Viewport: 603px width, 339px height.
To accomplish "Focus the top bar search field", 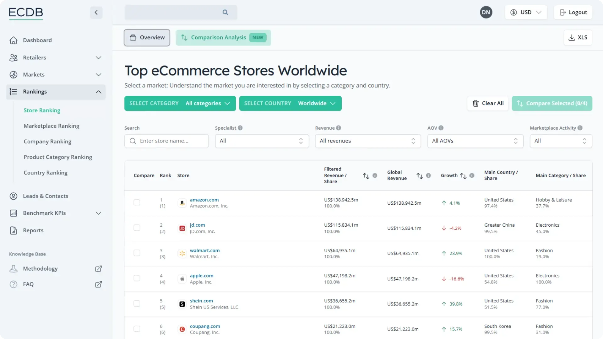I will tap(181, 12).
